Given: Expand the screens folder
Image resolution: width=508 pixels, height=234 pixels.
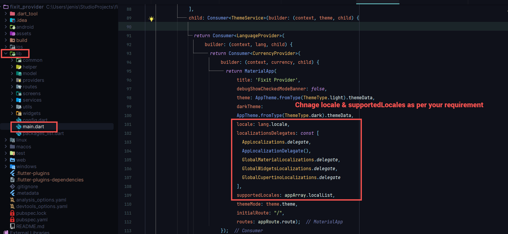Looking at the screenshot, I should 12,93.
